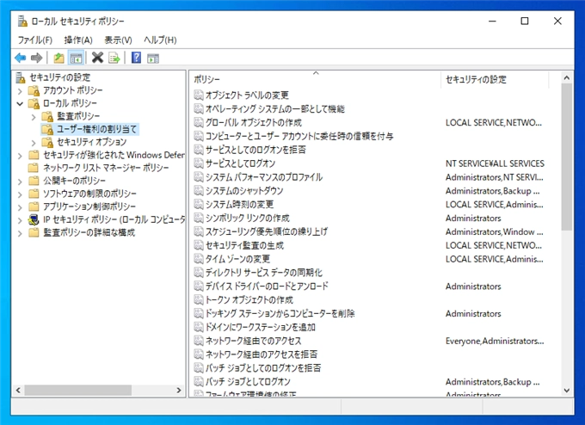The image size is (585, 425).
Task: Select the ソフトウェアの制限のポリシー tree label
Action: 90,194
